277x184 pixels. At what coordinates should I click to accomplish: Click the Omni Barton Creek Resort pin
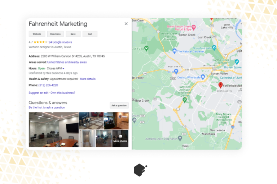[194, 27]
